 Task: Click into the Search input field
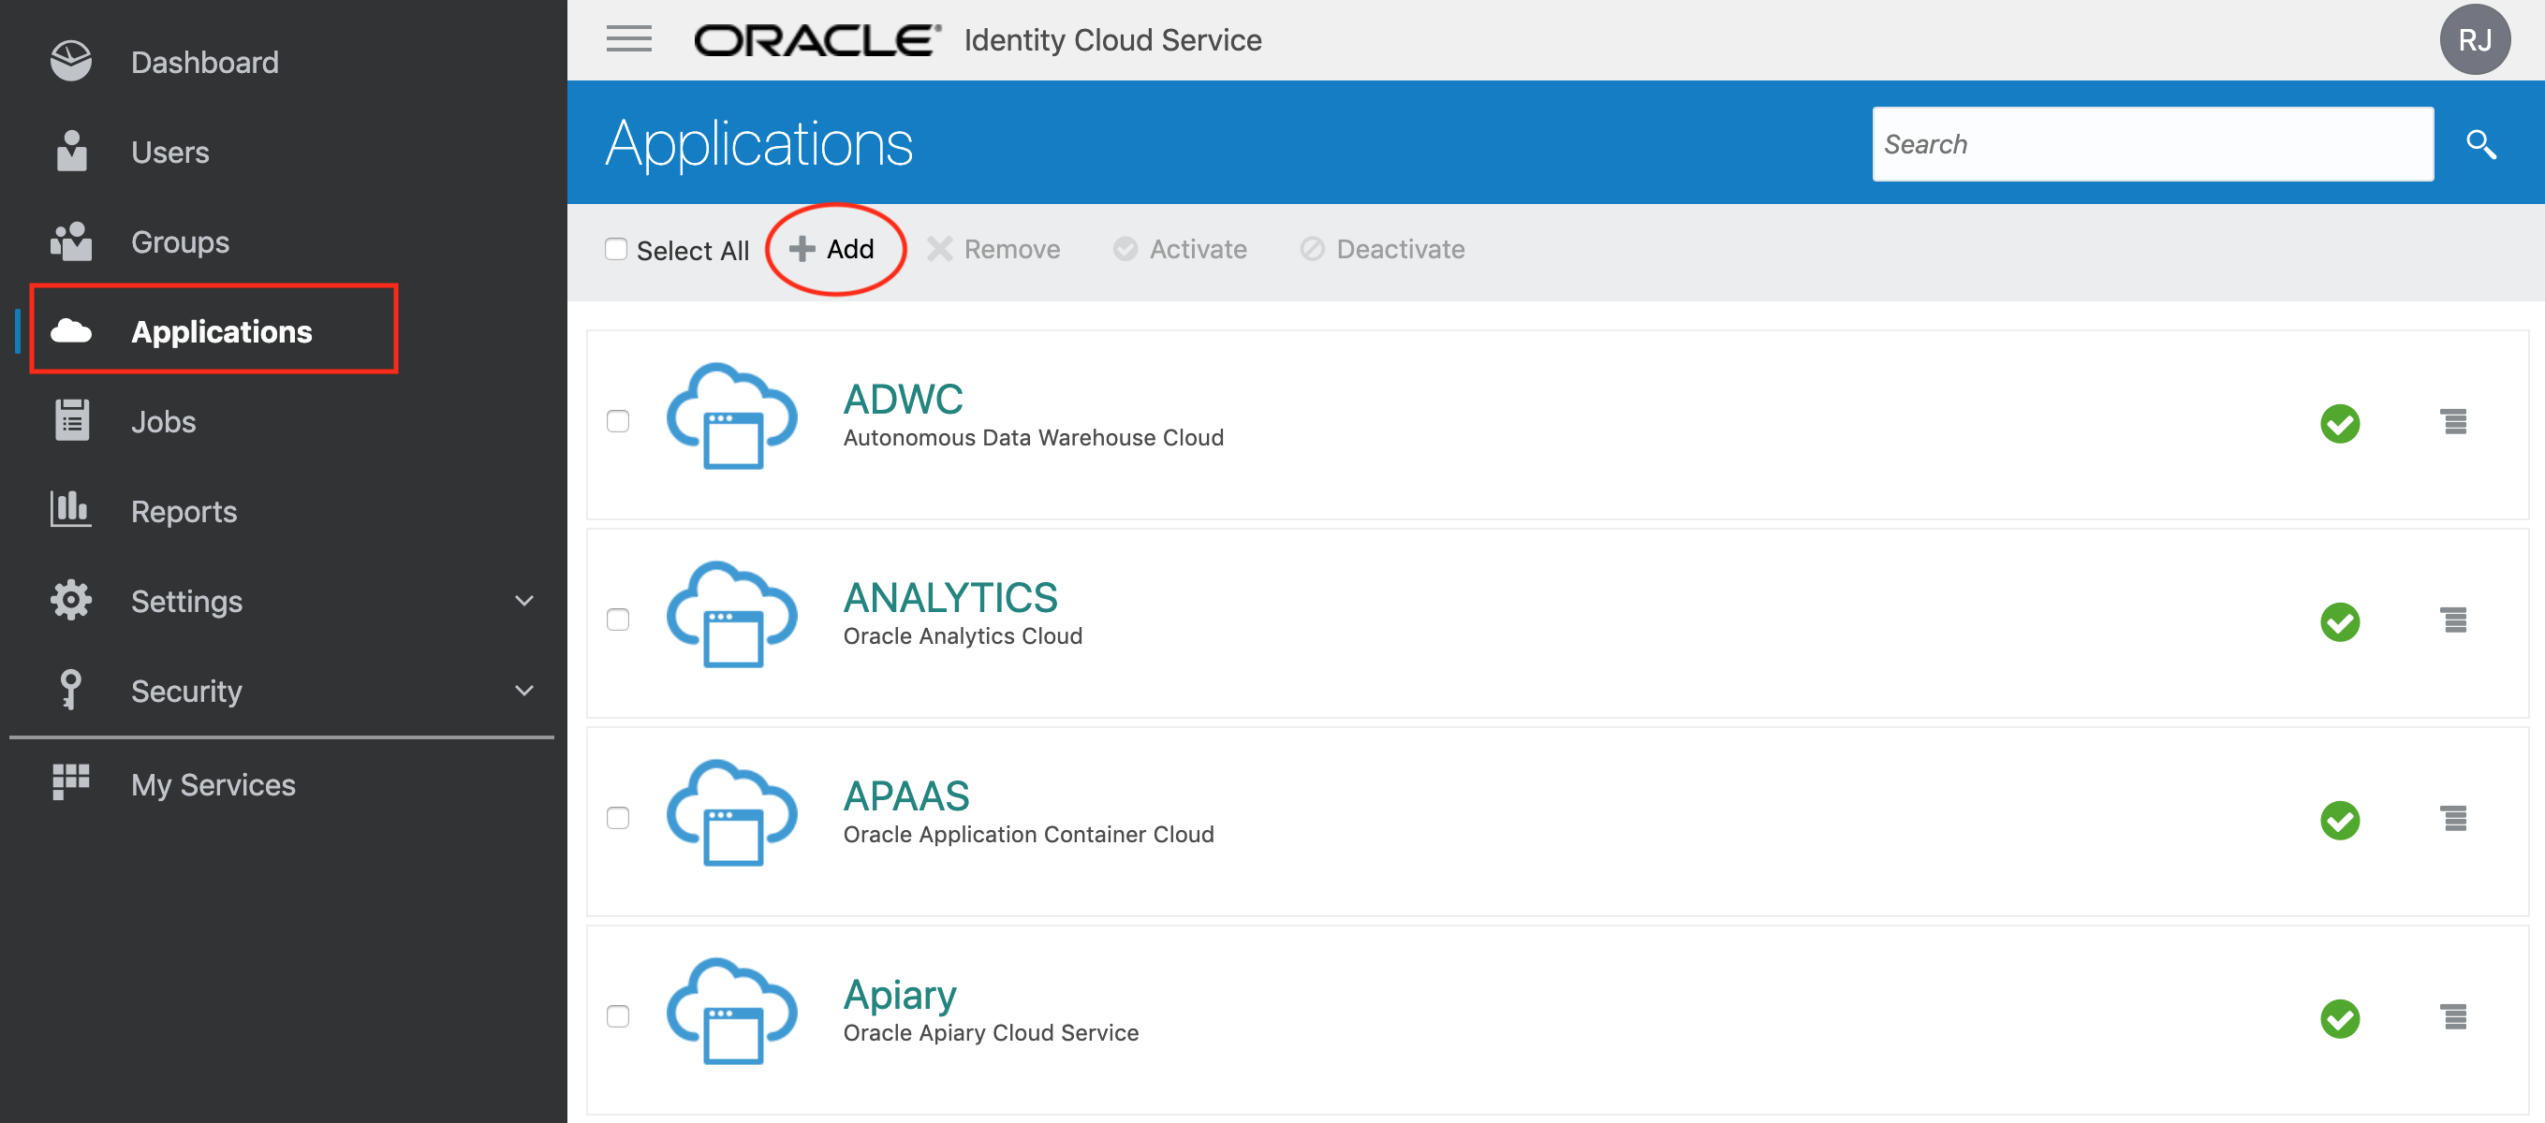tap(2152, 144)
